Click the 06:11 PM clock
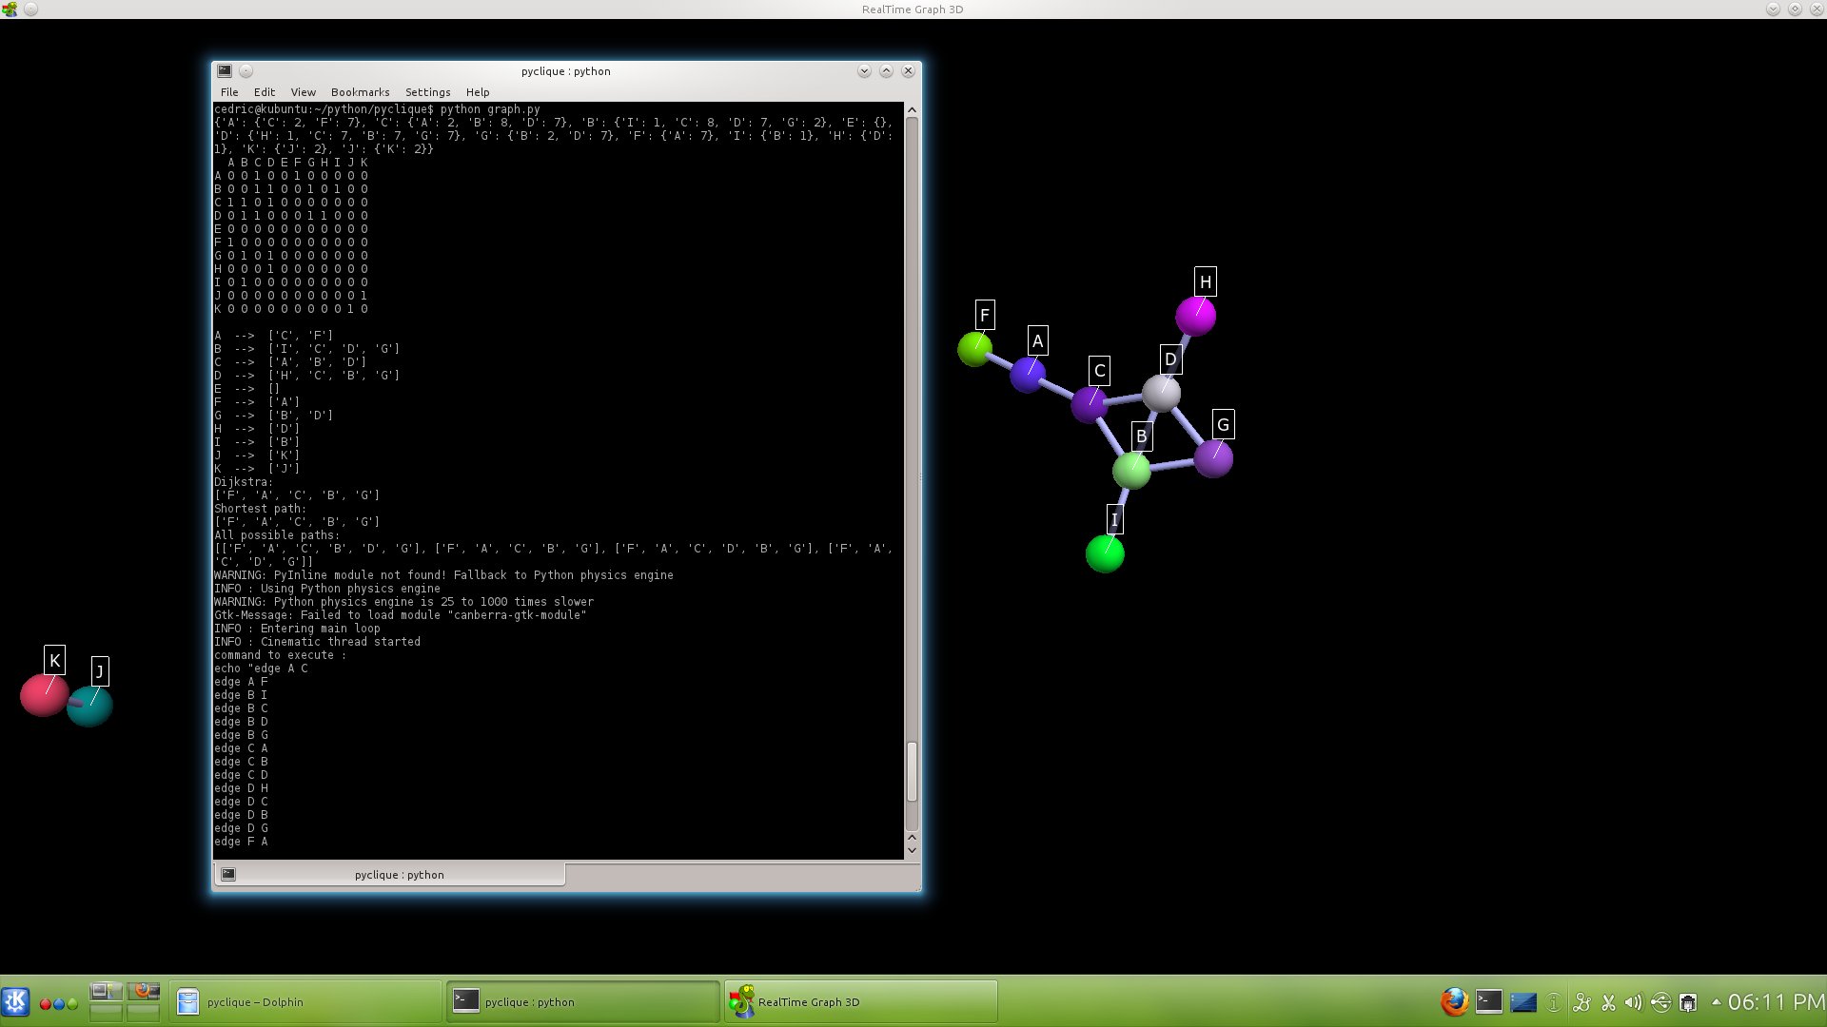 coord(1776,1002)
